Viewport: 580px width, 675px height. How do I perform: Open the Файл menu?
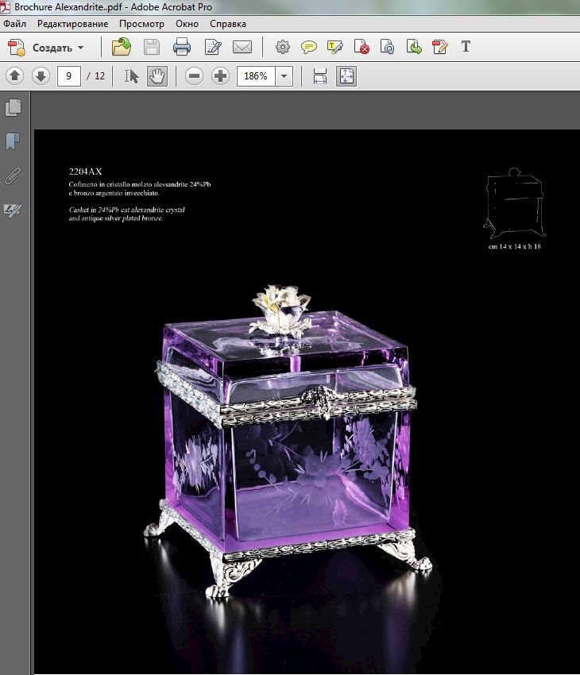(14, 24)
